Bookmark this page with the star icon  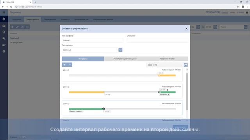coord(238,7)
